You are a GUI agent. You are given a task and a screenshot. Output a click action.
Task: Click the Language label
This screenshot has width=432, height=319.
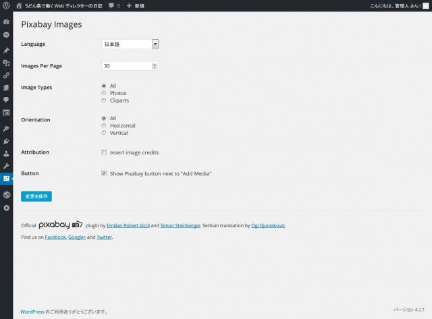pos(33,44)
